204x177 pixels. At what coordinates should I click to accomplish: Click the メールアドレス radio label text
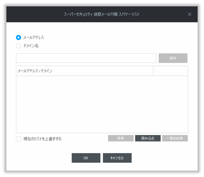click(x=33, y=37)
